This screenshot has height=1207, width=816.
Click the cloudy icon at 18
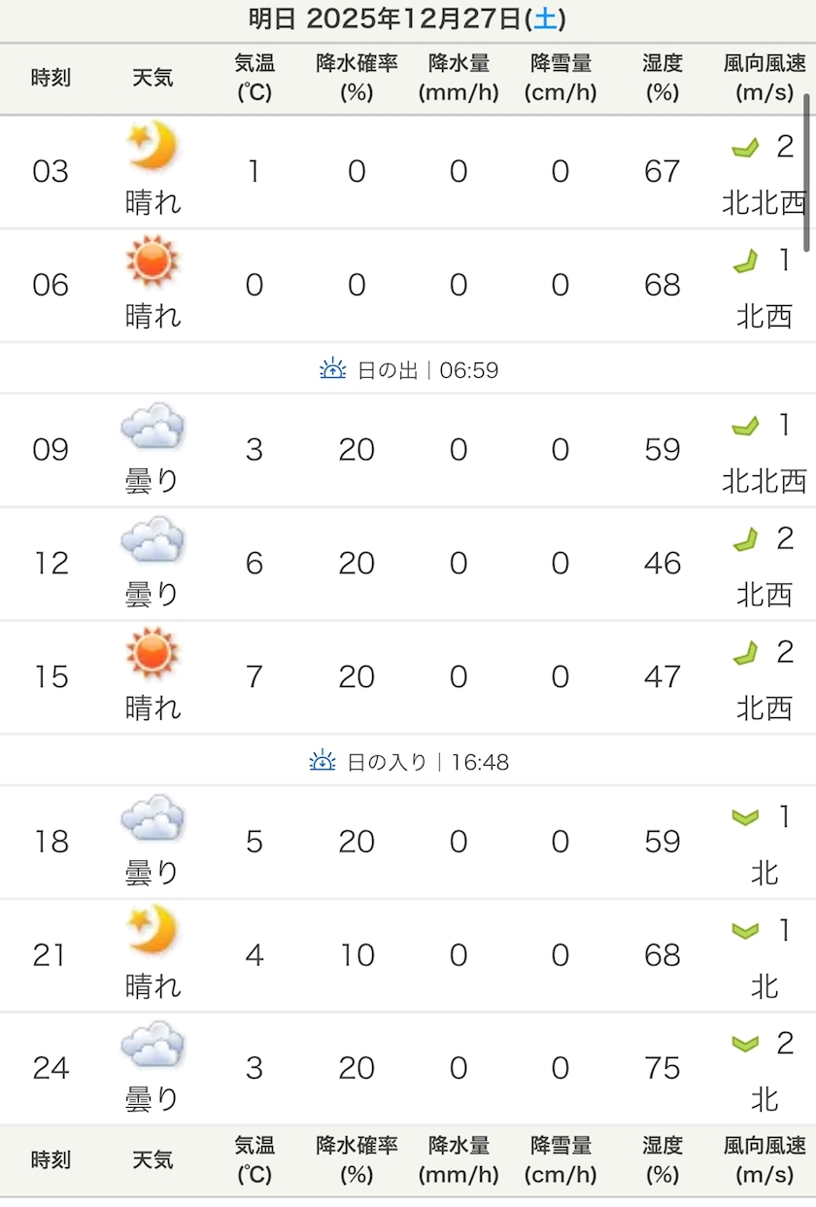(x=153, y=818)
